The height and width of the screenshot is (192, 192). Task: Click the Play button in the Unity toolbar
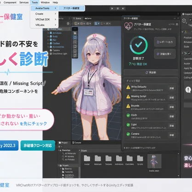pos(112,8)
